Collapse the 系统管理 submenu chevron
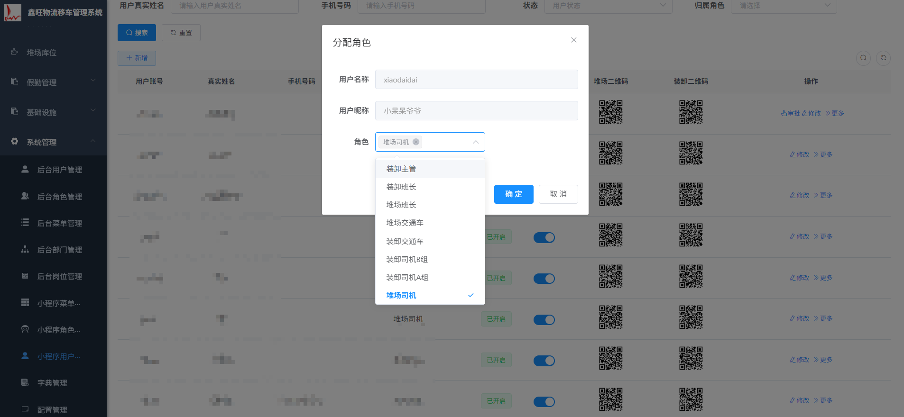This screenshot has width=904, height=417. click(x=93, y=140)
